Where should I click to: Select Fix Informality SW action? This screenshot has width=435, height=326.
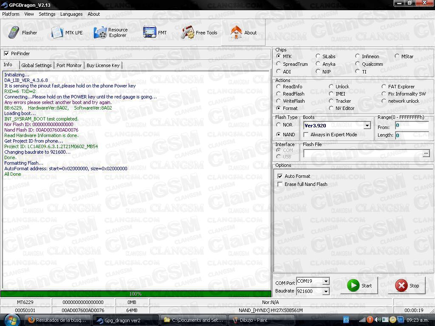(x=384, y=94)
